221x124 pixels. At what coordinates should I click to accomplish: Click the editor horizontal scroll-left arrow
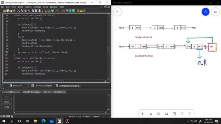tap(4, 81)
